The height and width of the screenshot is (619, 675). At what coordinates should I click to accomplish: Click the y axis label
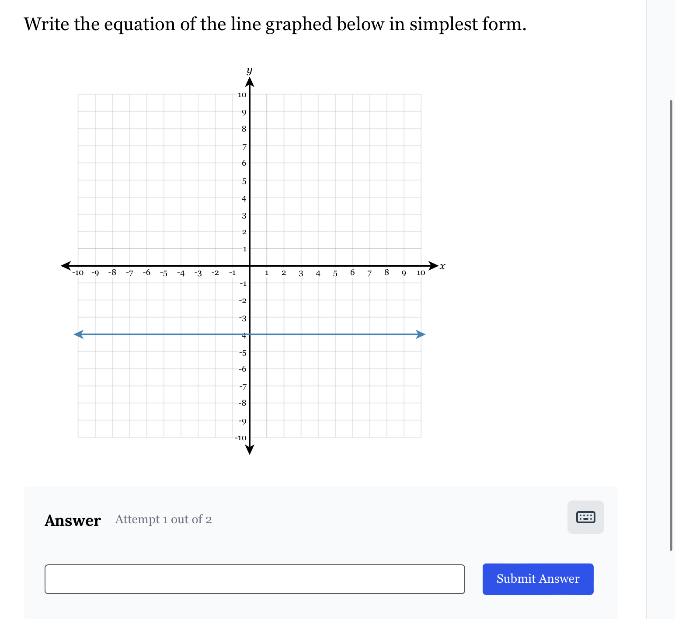tap(249, 70)
